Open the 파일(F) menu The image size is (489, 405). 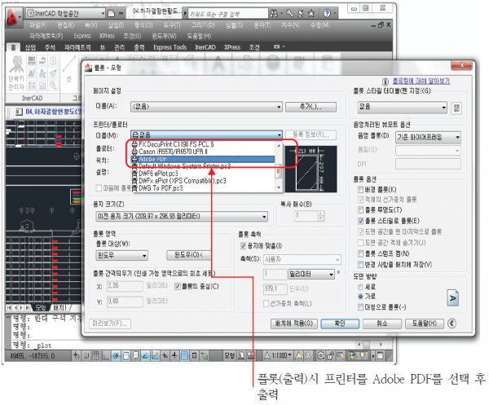click(x=37, y=25)
